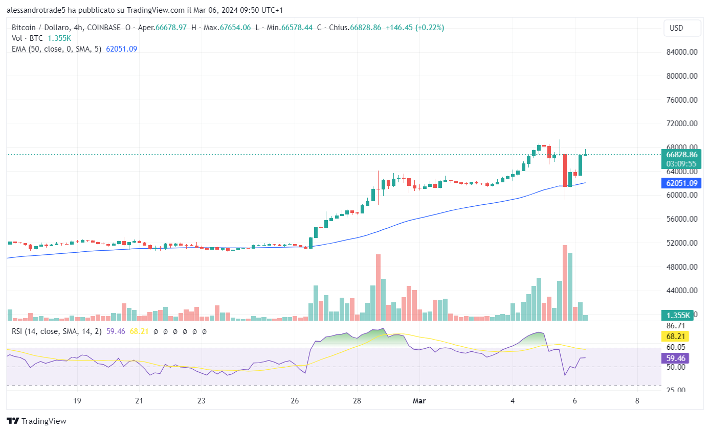Click the date label 8 on time axis
The height and width of the screenshot is (432, 710).
click(x=637, y=401)
